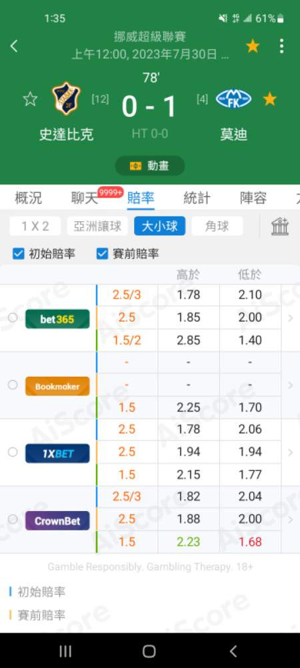Viewport: 300px width, 668px height.
Task: Open the three-dot more options menu
Action: (281, 46)
